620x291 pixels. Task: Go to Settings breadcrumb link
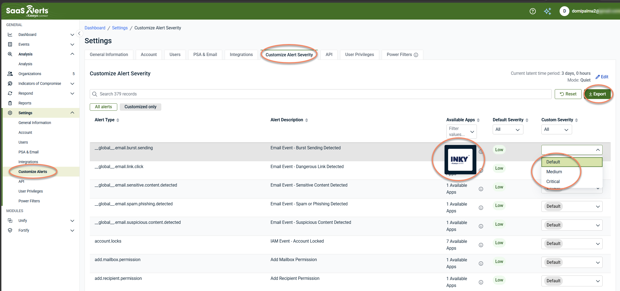[x=120, y=28]
